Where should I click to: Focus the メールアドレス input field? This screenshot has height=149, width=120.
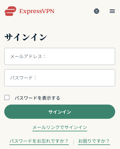click(60, 56)
